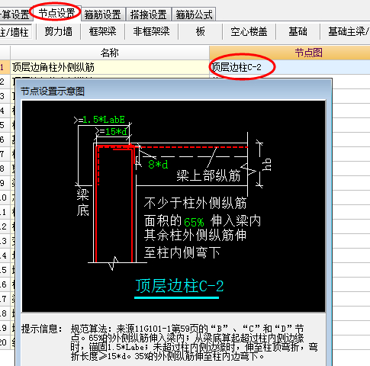Open the 箍筋公式 tab
Viewport: 370px width, 366px height.
(x=194, y=14)
